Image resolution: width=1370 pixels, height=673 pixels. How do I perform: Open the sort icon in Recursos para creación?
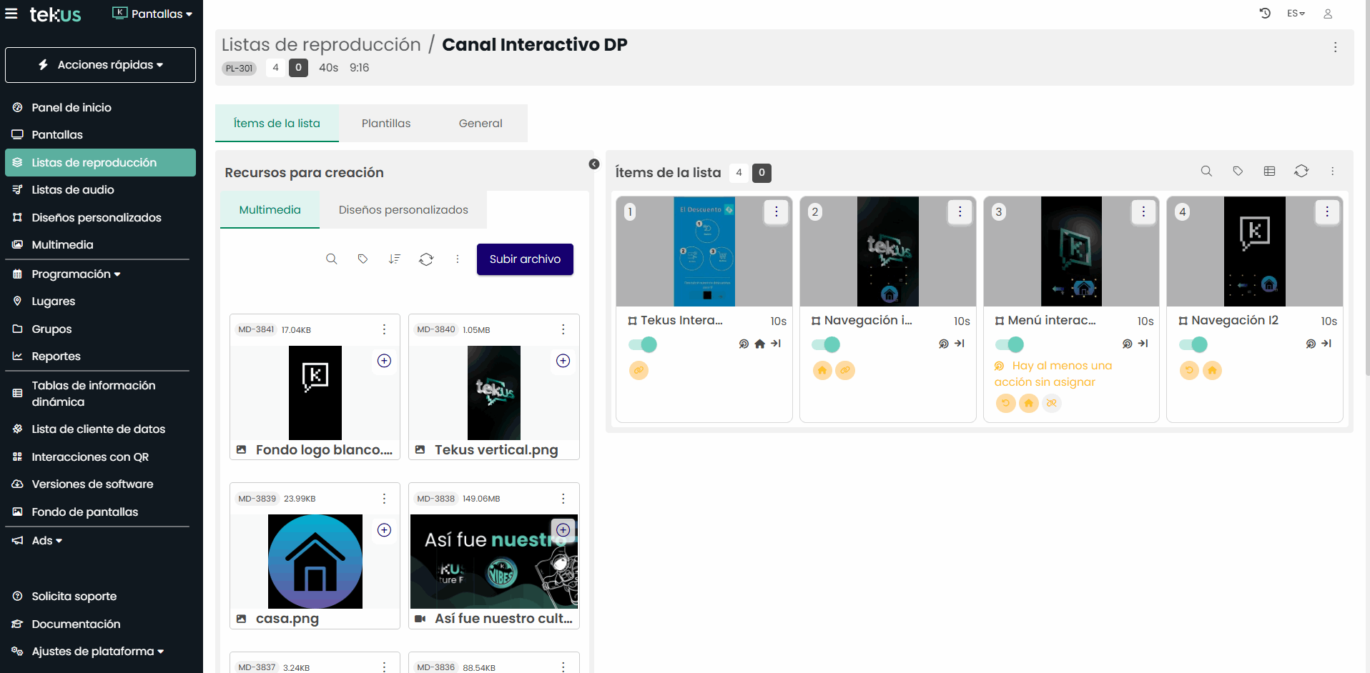pyautogui.click(x=394, y=259)
